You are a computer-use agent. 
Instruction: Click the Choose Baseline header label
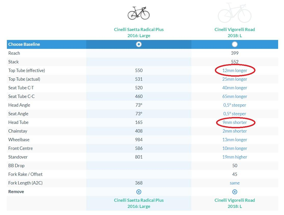(x=24, y=44)
